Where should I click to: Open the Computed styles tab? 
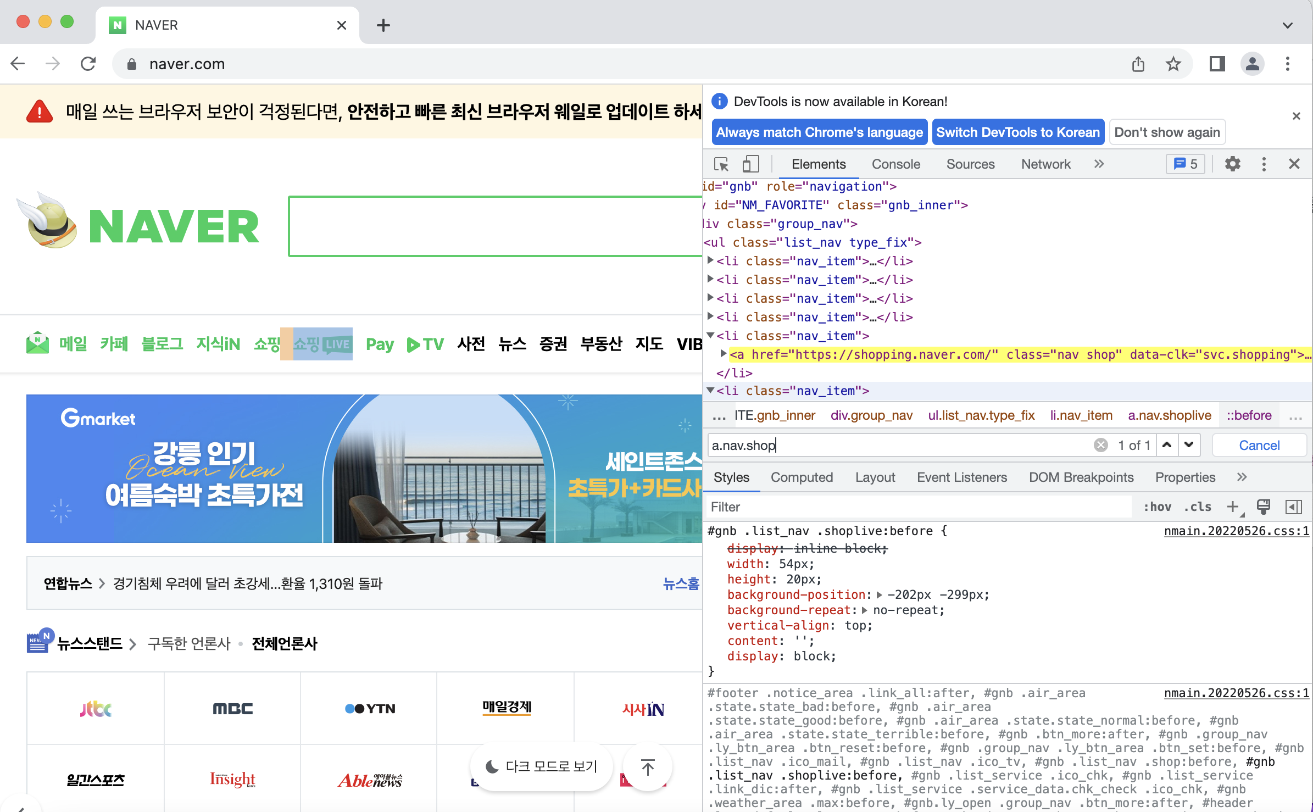[x=802, y=477]
